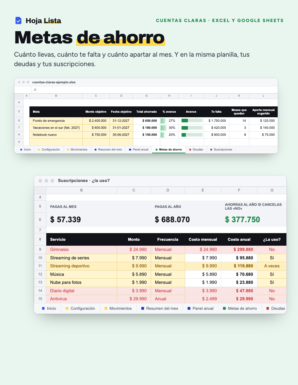Select the 'Notebook nuevo' cell
Viewport: 298px width, 385px height.
pyautogui.click(x=56, y=134)
